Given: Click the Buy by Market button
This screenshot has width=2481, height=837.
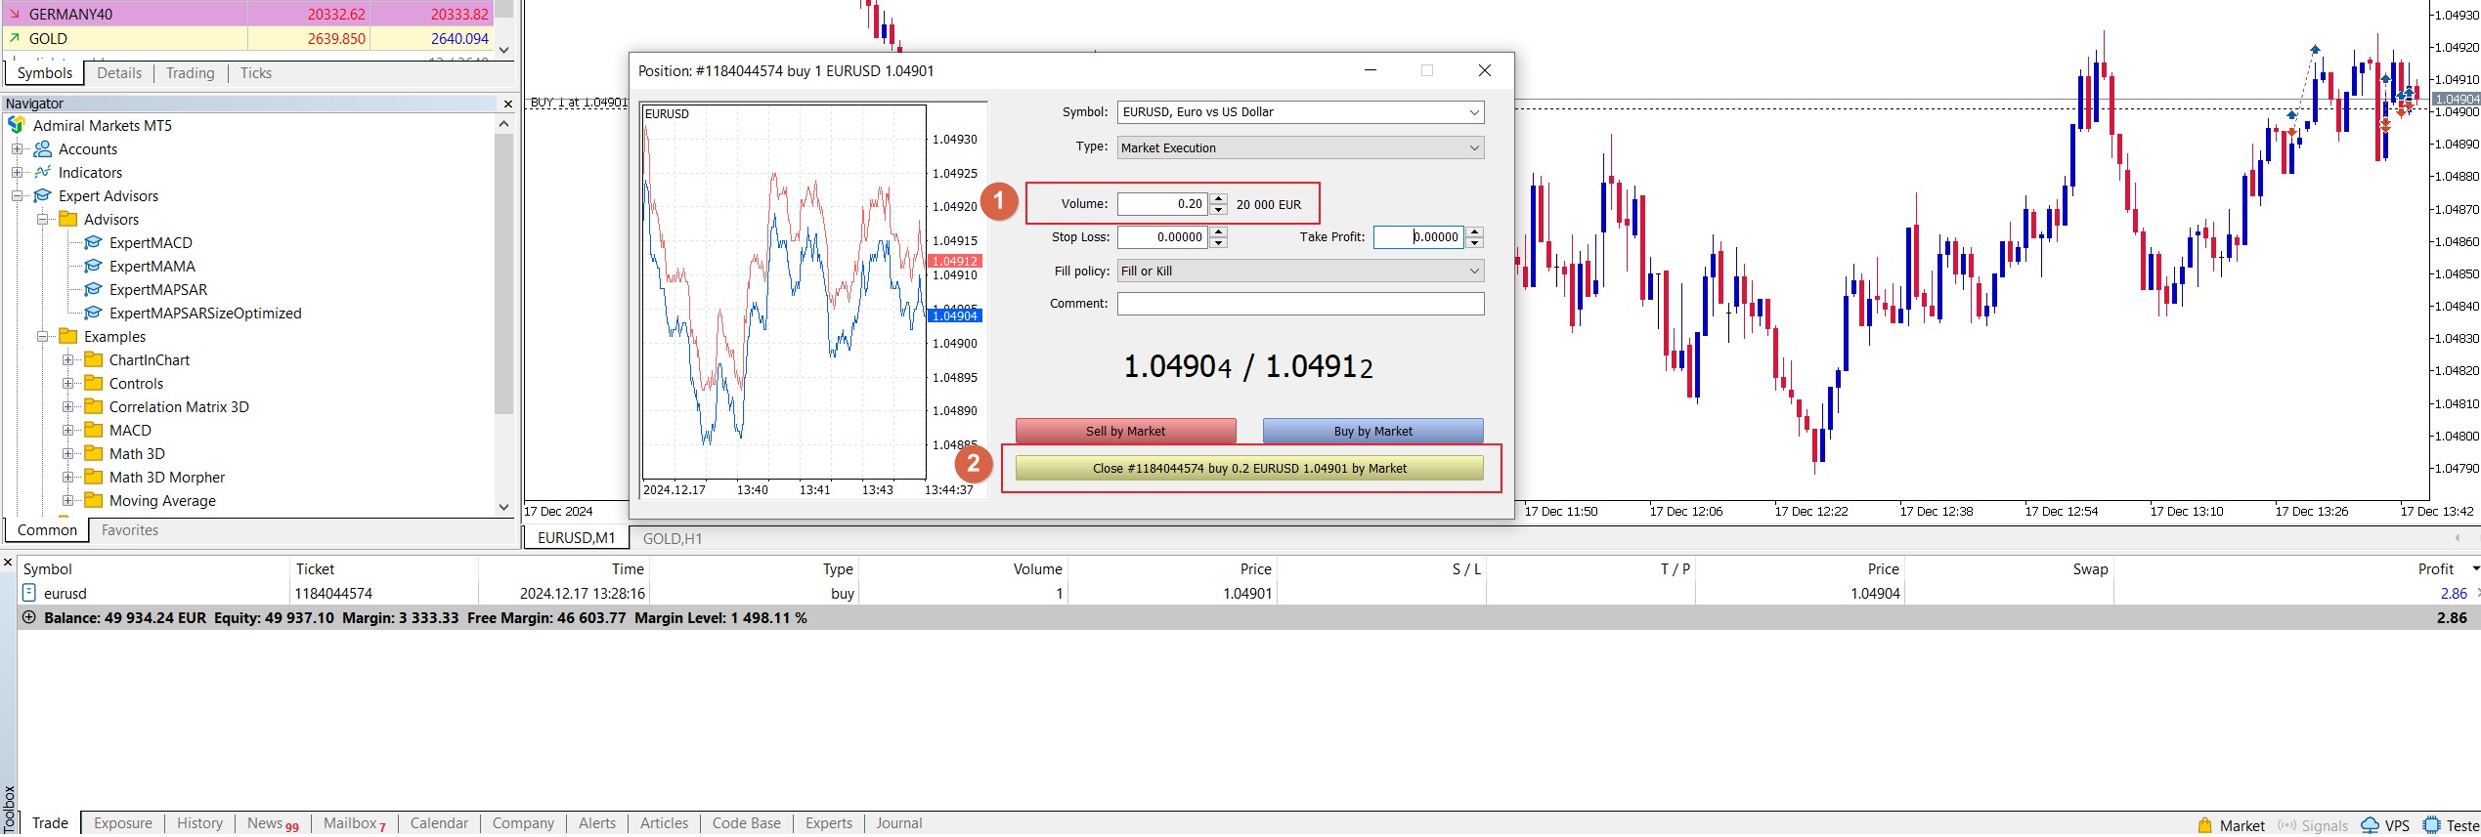Looking at the screenshot, I should click(1372, 431).
